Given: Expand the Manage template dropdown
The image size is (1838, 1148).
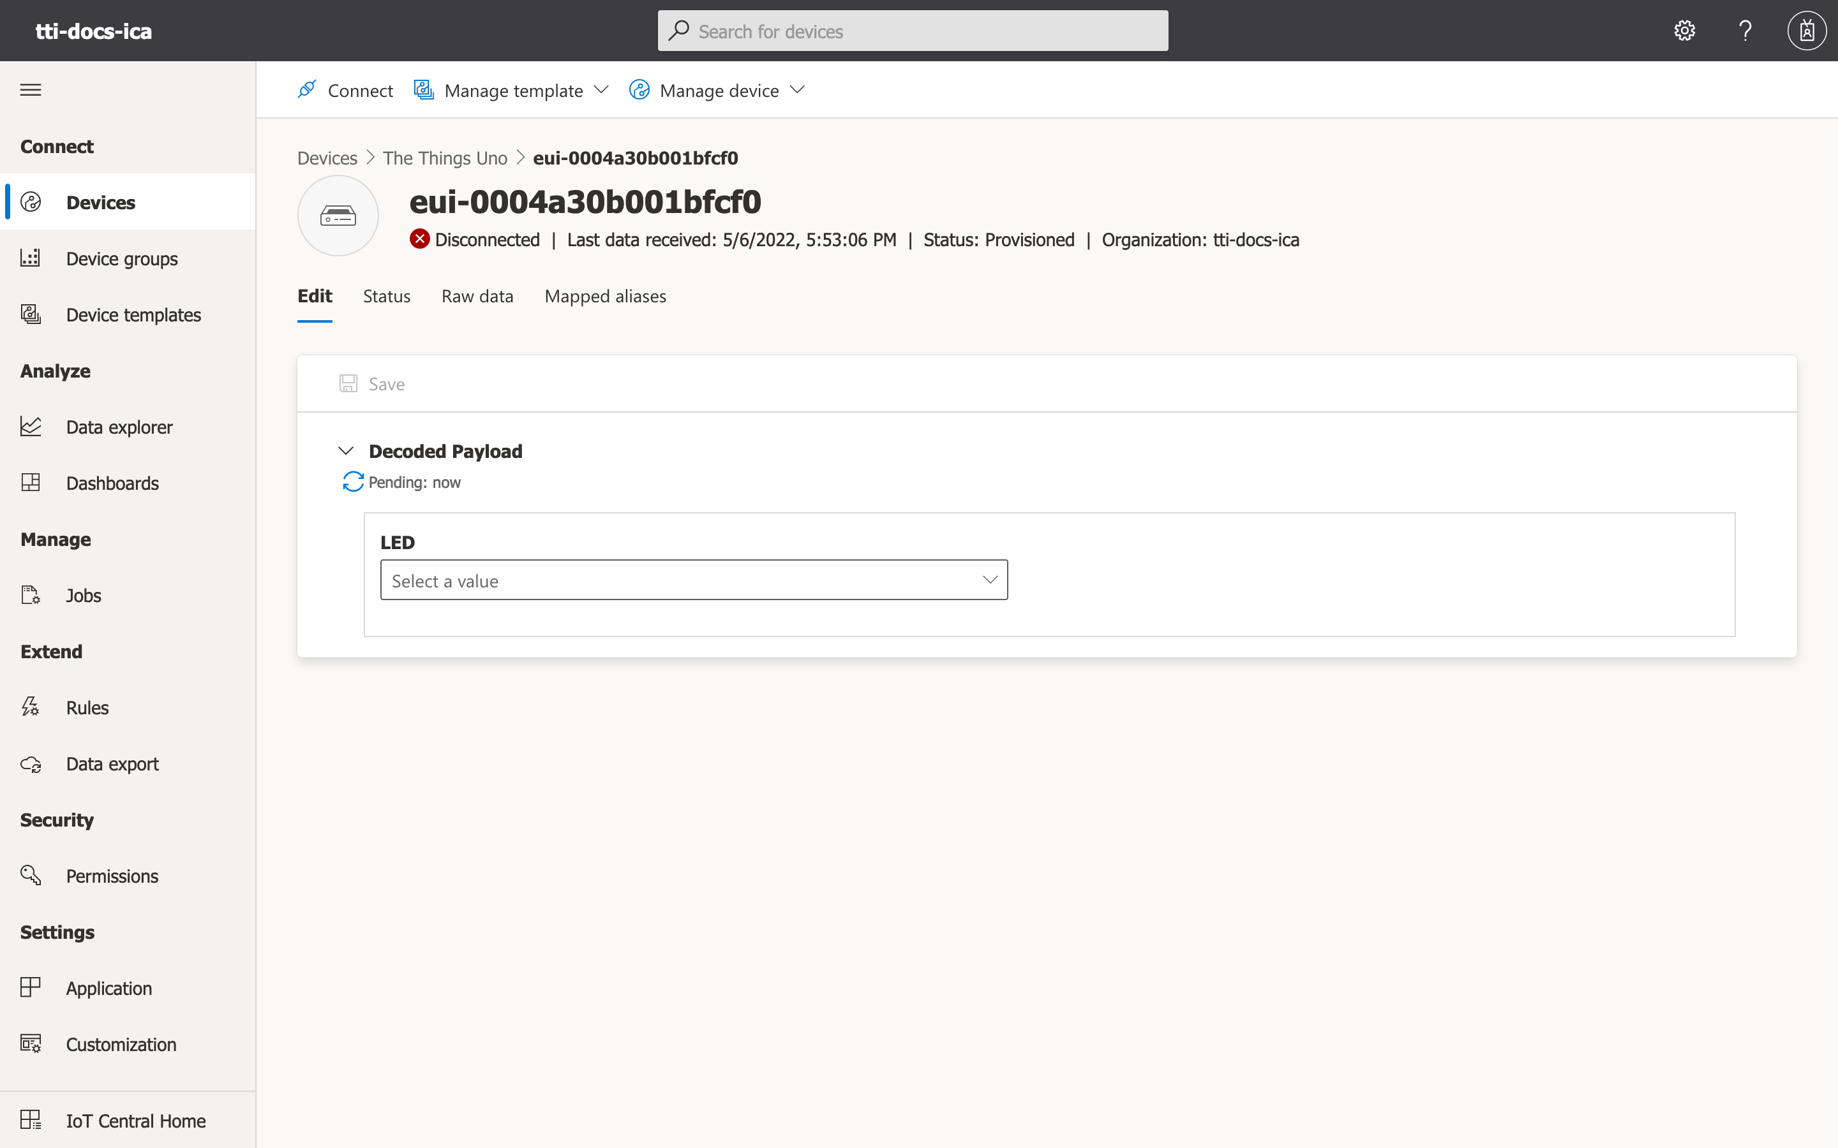Looking at the screenshot, I should pos(513,89).
